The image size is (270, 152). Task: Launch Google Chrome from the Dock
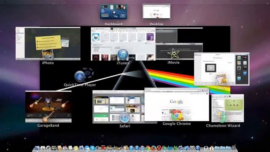[x=148, y=148]
